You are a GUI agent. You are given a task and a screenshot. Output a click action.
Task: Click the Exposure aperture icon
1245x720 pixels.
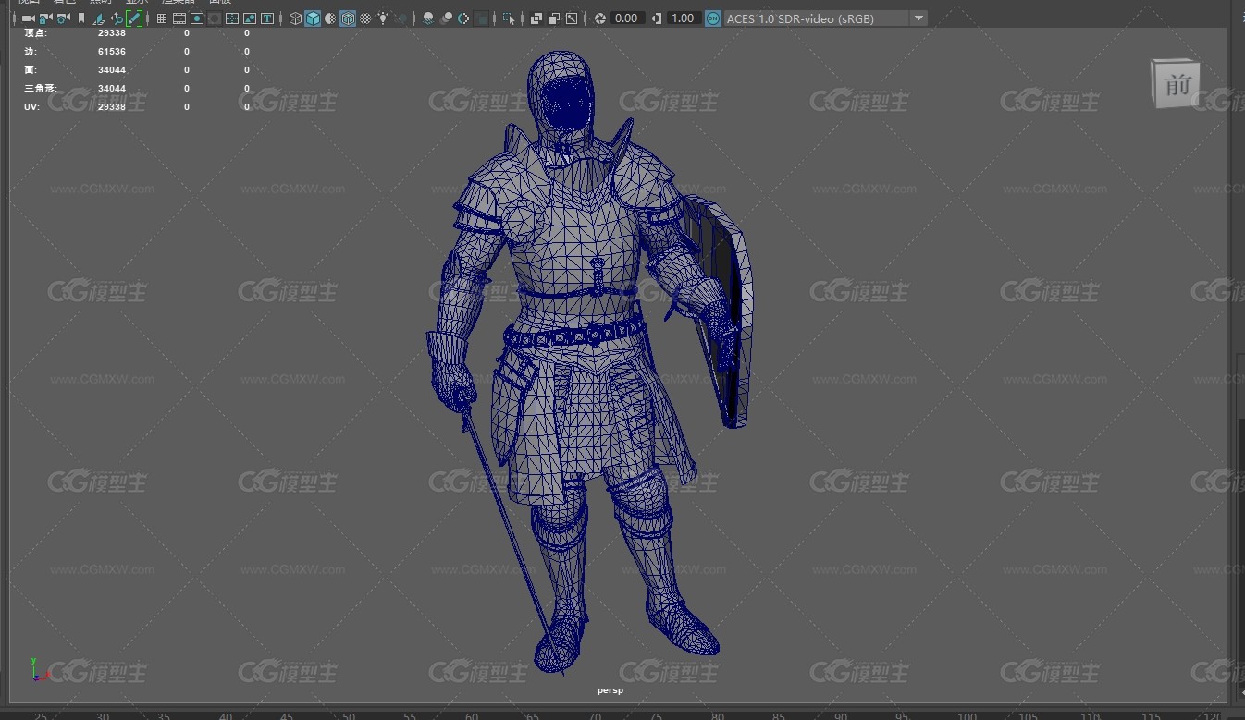click(x=600, y=18)
